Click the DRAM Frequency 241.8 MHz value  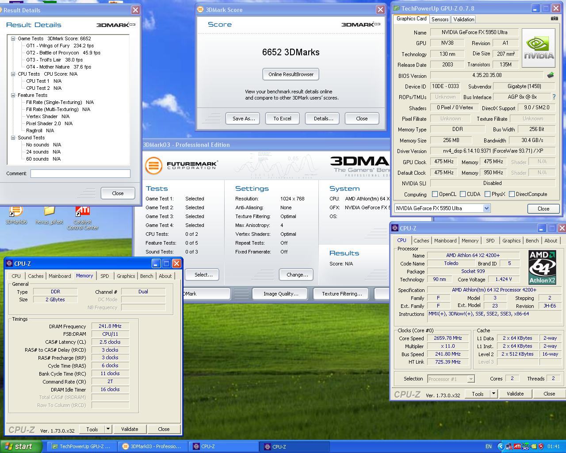[x=110, y=326]
